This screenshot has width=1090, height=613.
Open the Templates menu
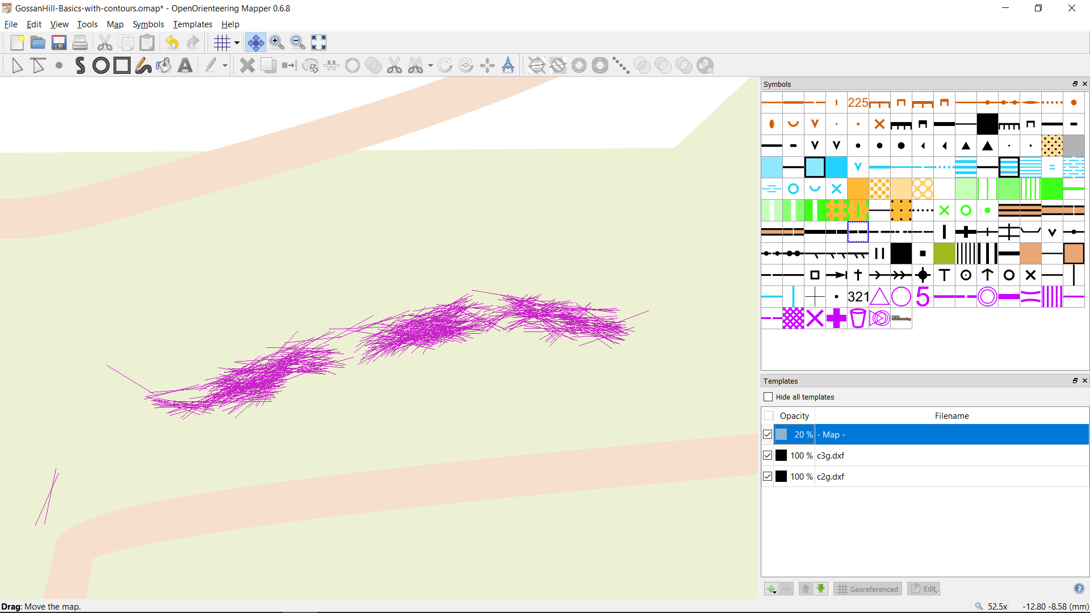pos(192,24)
